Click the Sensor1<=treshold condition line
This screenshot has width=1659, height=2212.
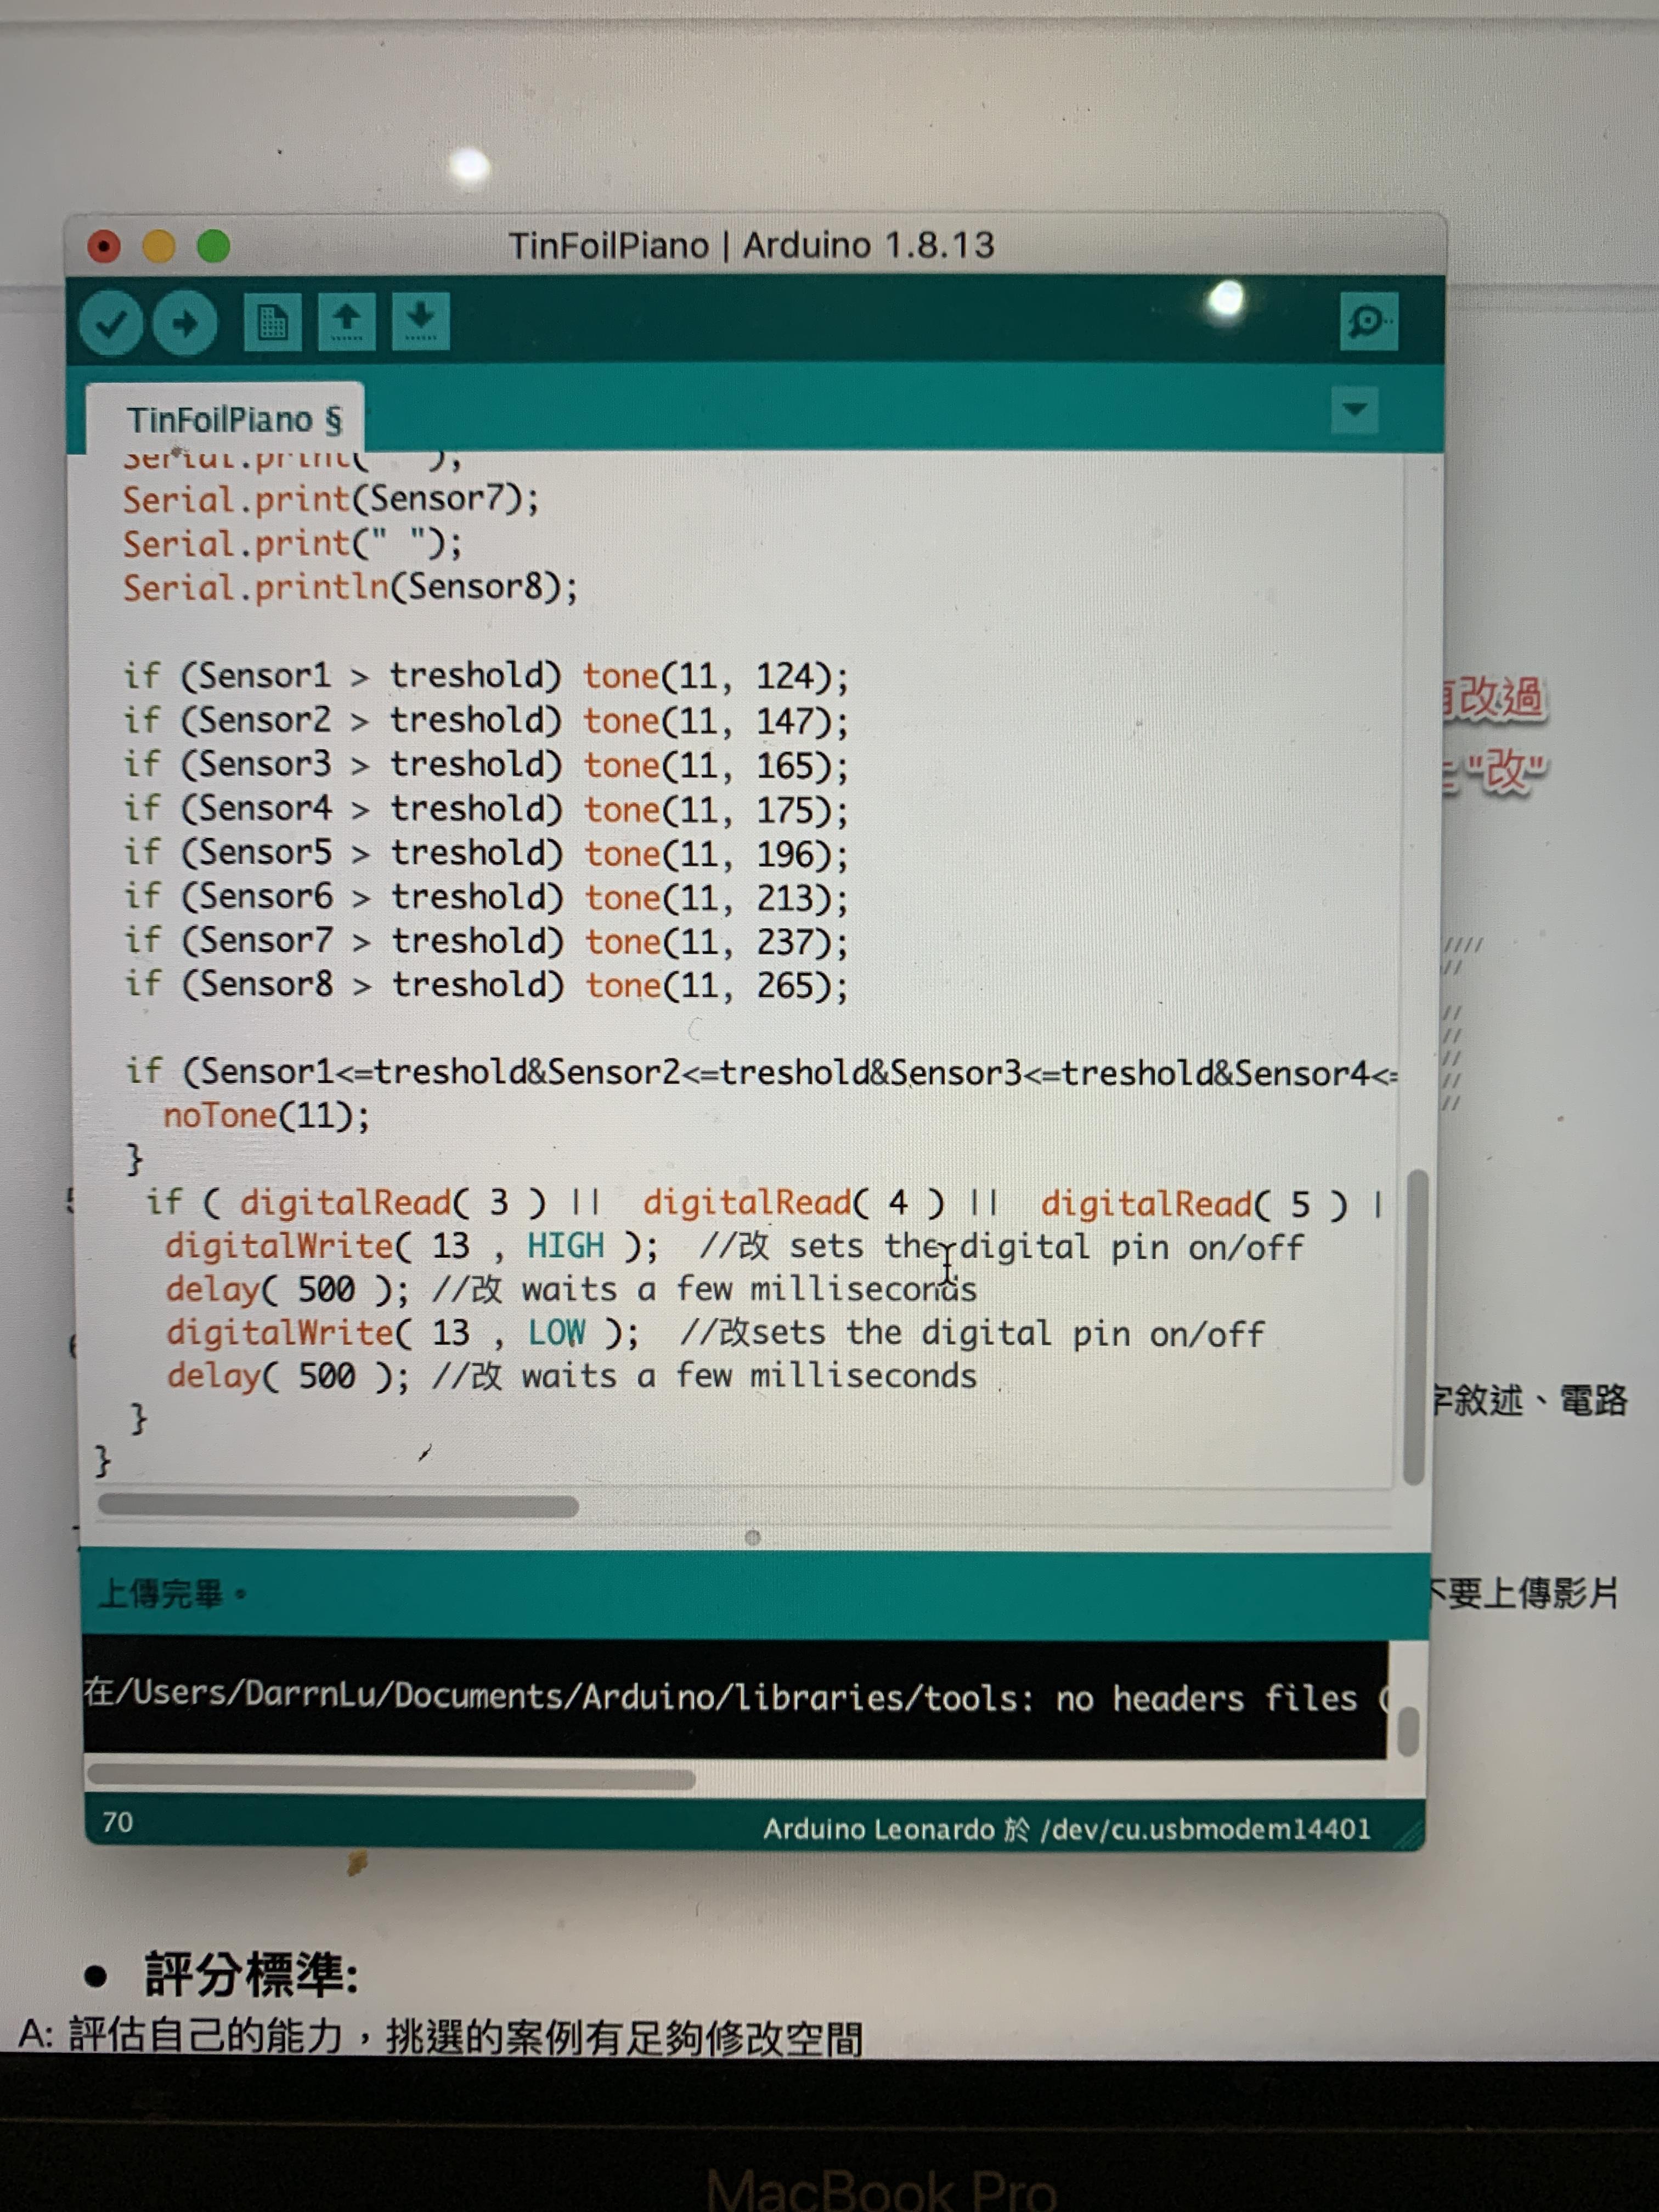tap(761, 1072)
